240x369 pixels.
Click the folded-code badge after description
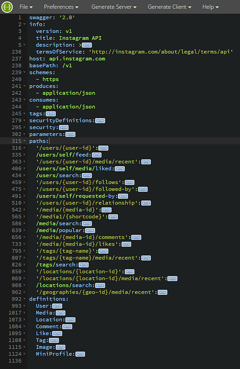pos(87,45)
